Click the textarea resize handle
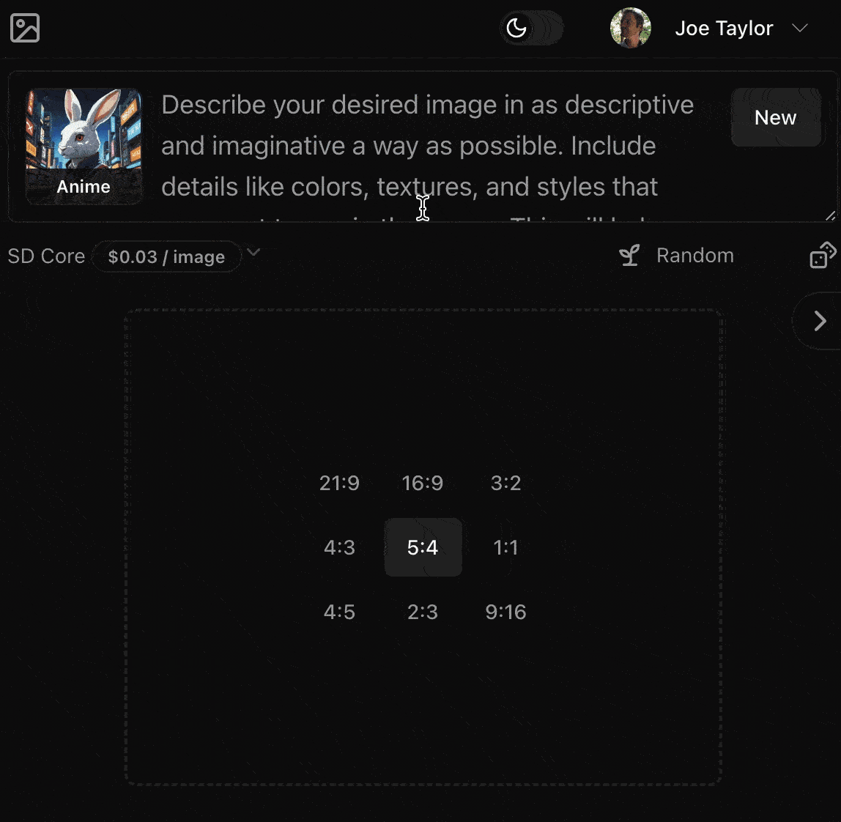Screen dimensions: 841x822 pyautogui.click(x=831, y=216)
